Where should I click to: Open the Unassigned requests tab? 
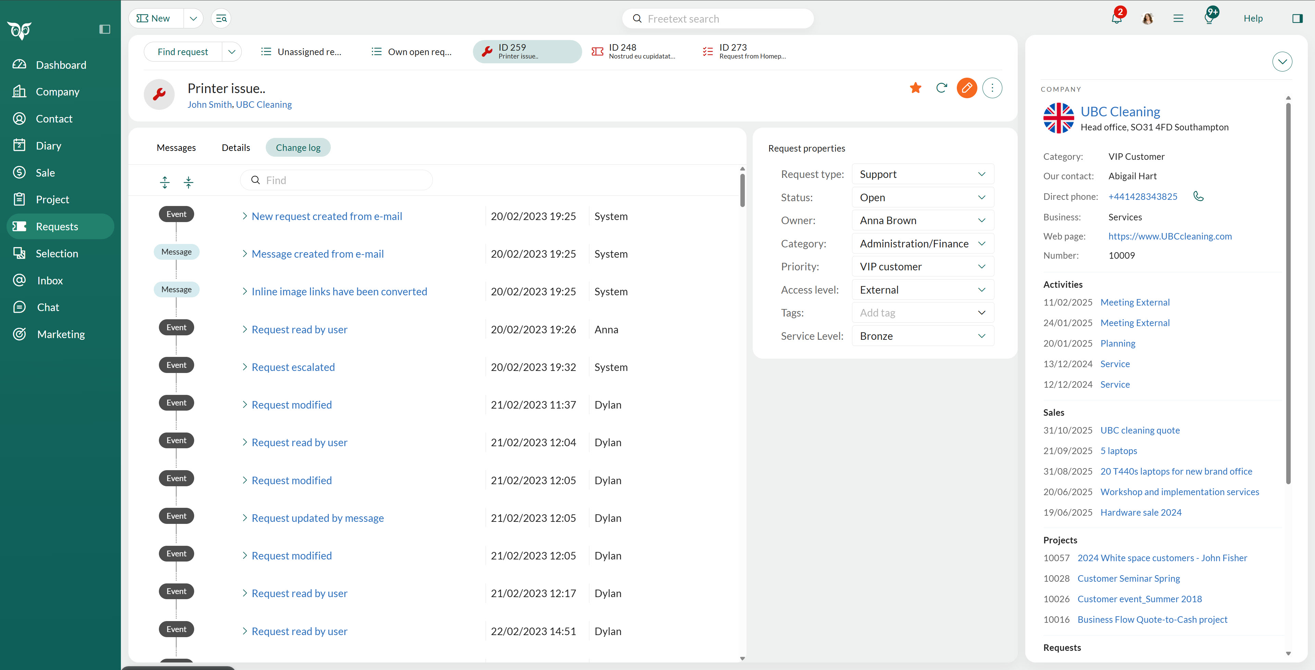pyautogui.click(x=301, y=52)
